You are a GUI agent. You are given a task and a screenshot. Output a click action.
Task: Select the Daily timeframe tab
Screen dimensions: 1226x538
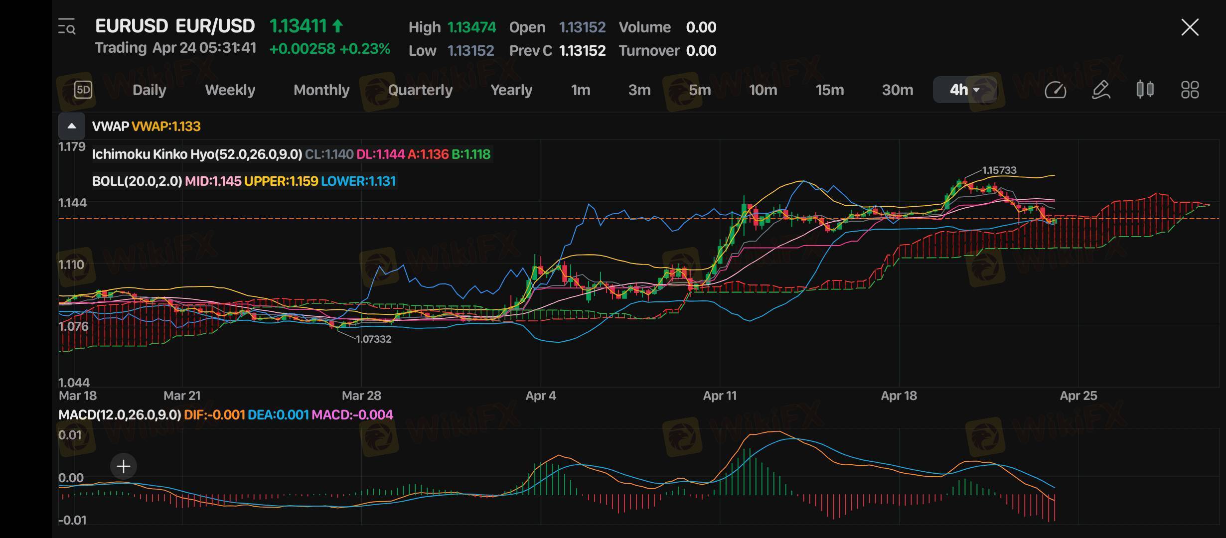pos(149,90)
